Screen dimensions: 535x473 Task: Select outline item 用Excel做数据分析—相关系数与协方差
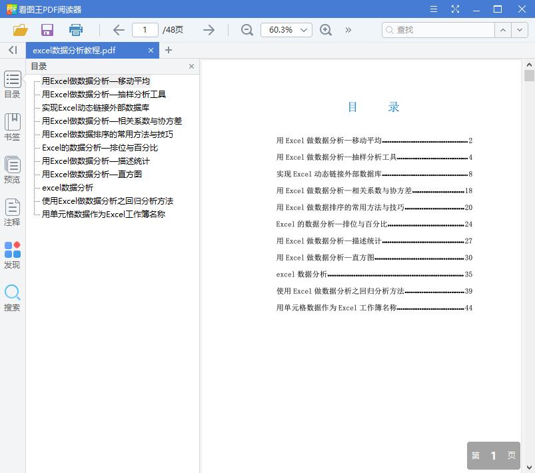(x=112, y=121)
